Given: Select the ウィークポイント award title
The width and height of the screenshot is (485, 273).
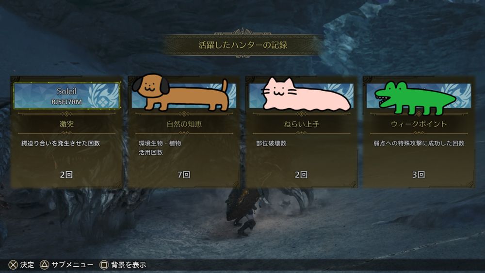Looking at the screenshot, I should (x=419, y=124).
